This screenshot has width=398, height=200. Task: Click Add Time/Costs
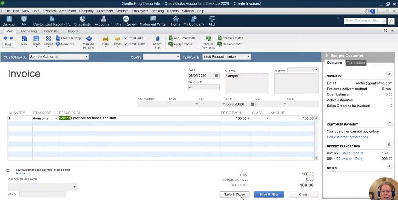pyautogui.click(x=182, y=38)
